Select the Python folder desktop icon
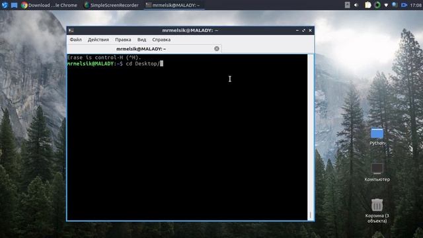The width and height of the screenshot is (423, 238). pyautogui.click(x=377, y=137)
